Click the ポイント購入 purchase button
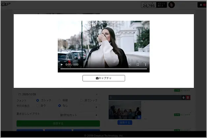 pyautogui.click(x=161, y=5)
